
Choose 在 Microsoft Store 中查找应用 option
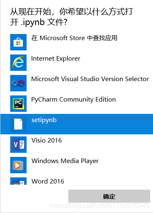pyautogui.click(x=74, y=38)
